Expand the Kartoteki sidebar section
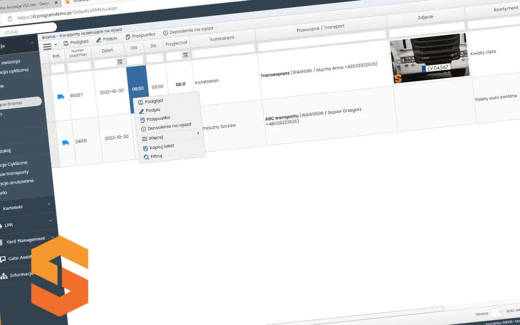The image size is (520, 325). tap(49, 204)
